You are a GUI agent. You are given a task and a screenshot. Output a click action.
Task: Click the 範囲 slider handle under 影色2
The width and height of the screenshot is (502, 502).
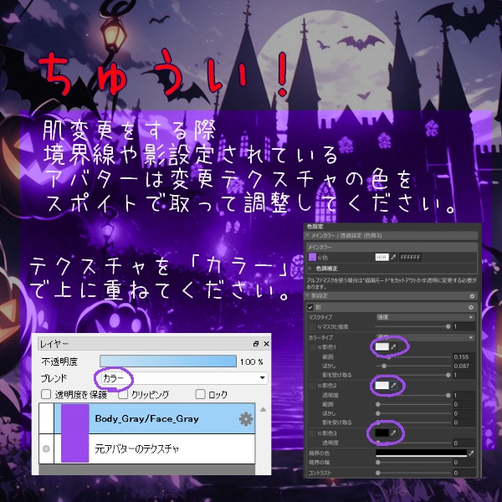[378, 404]
